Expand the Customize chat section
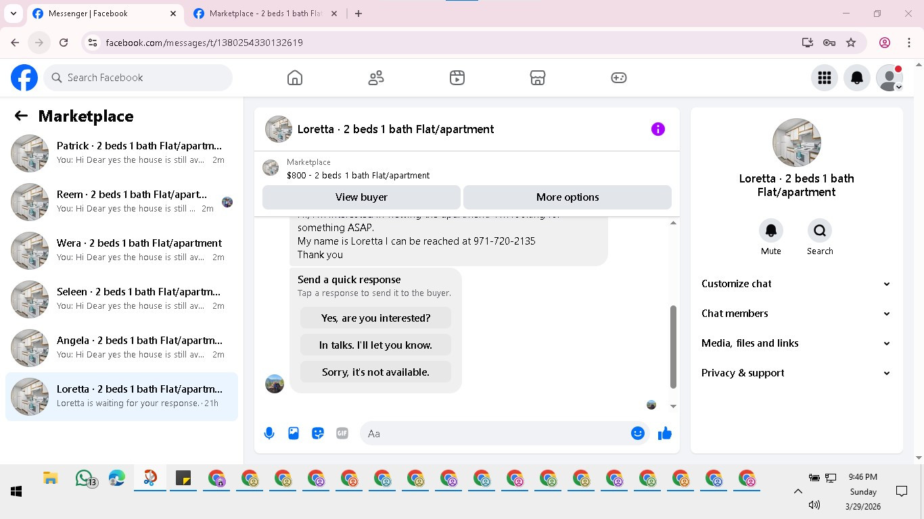Screen dimensions: 924x519 click(797, 284)
